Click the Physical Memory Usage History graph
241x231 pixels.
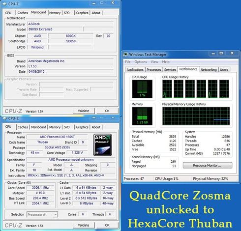pos(196,116)
